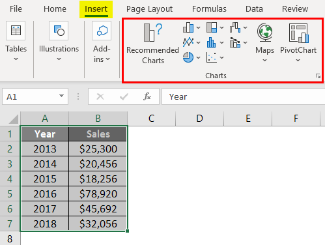The image size is (325, 245).
Task: Click the Year header cell
Action: tap(45, 134)
